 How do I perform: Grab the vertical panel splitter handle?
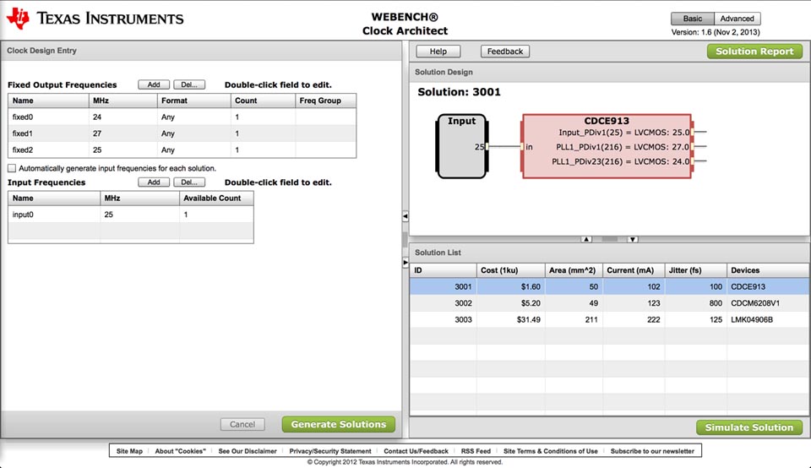(x=405, y=239)
